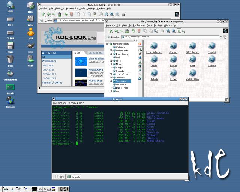The image size is (240, 192).
Task: Open the Cursors folder icon
Action: click(x=173, y=46)
